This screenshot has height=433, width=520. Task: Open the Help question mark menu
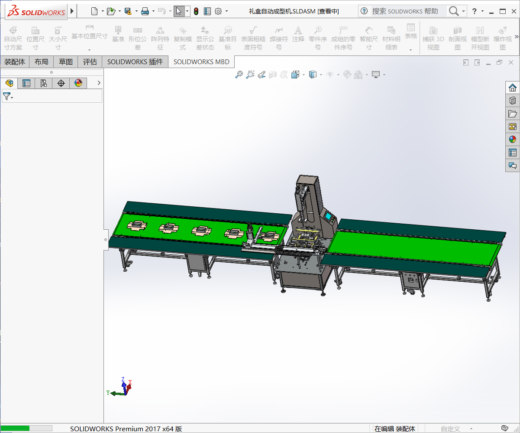[x=475, y=11]
